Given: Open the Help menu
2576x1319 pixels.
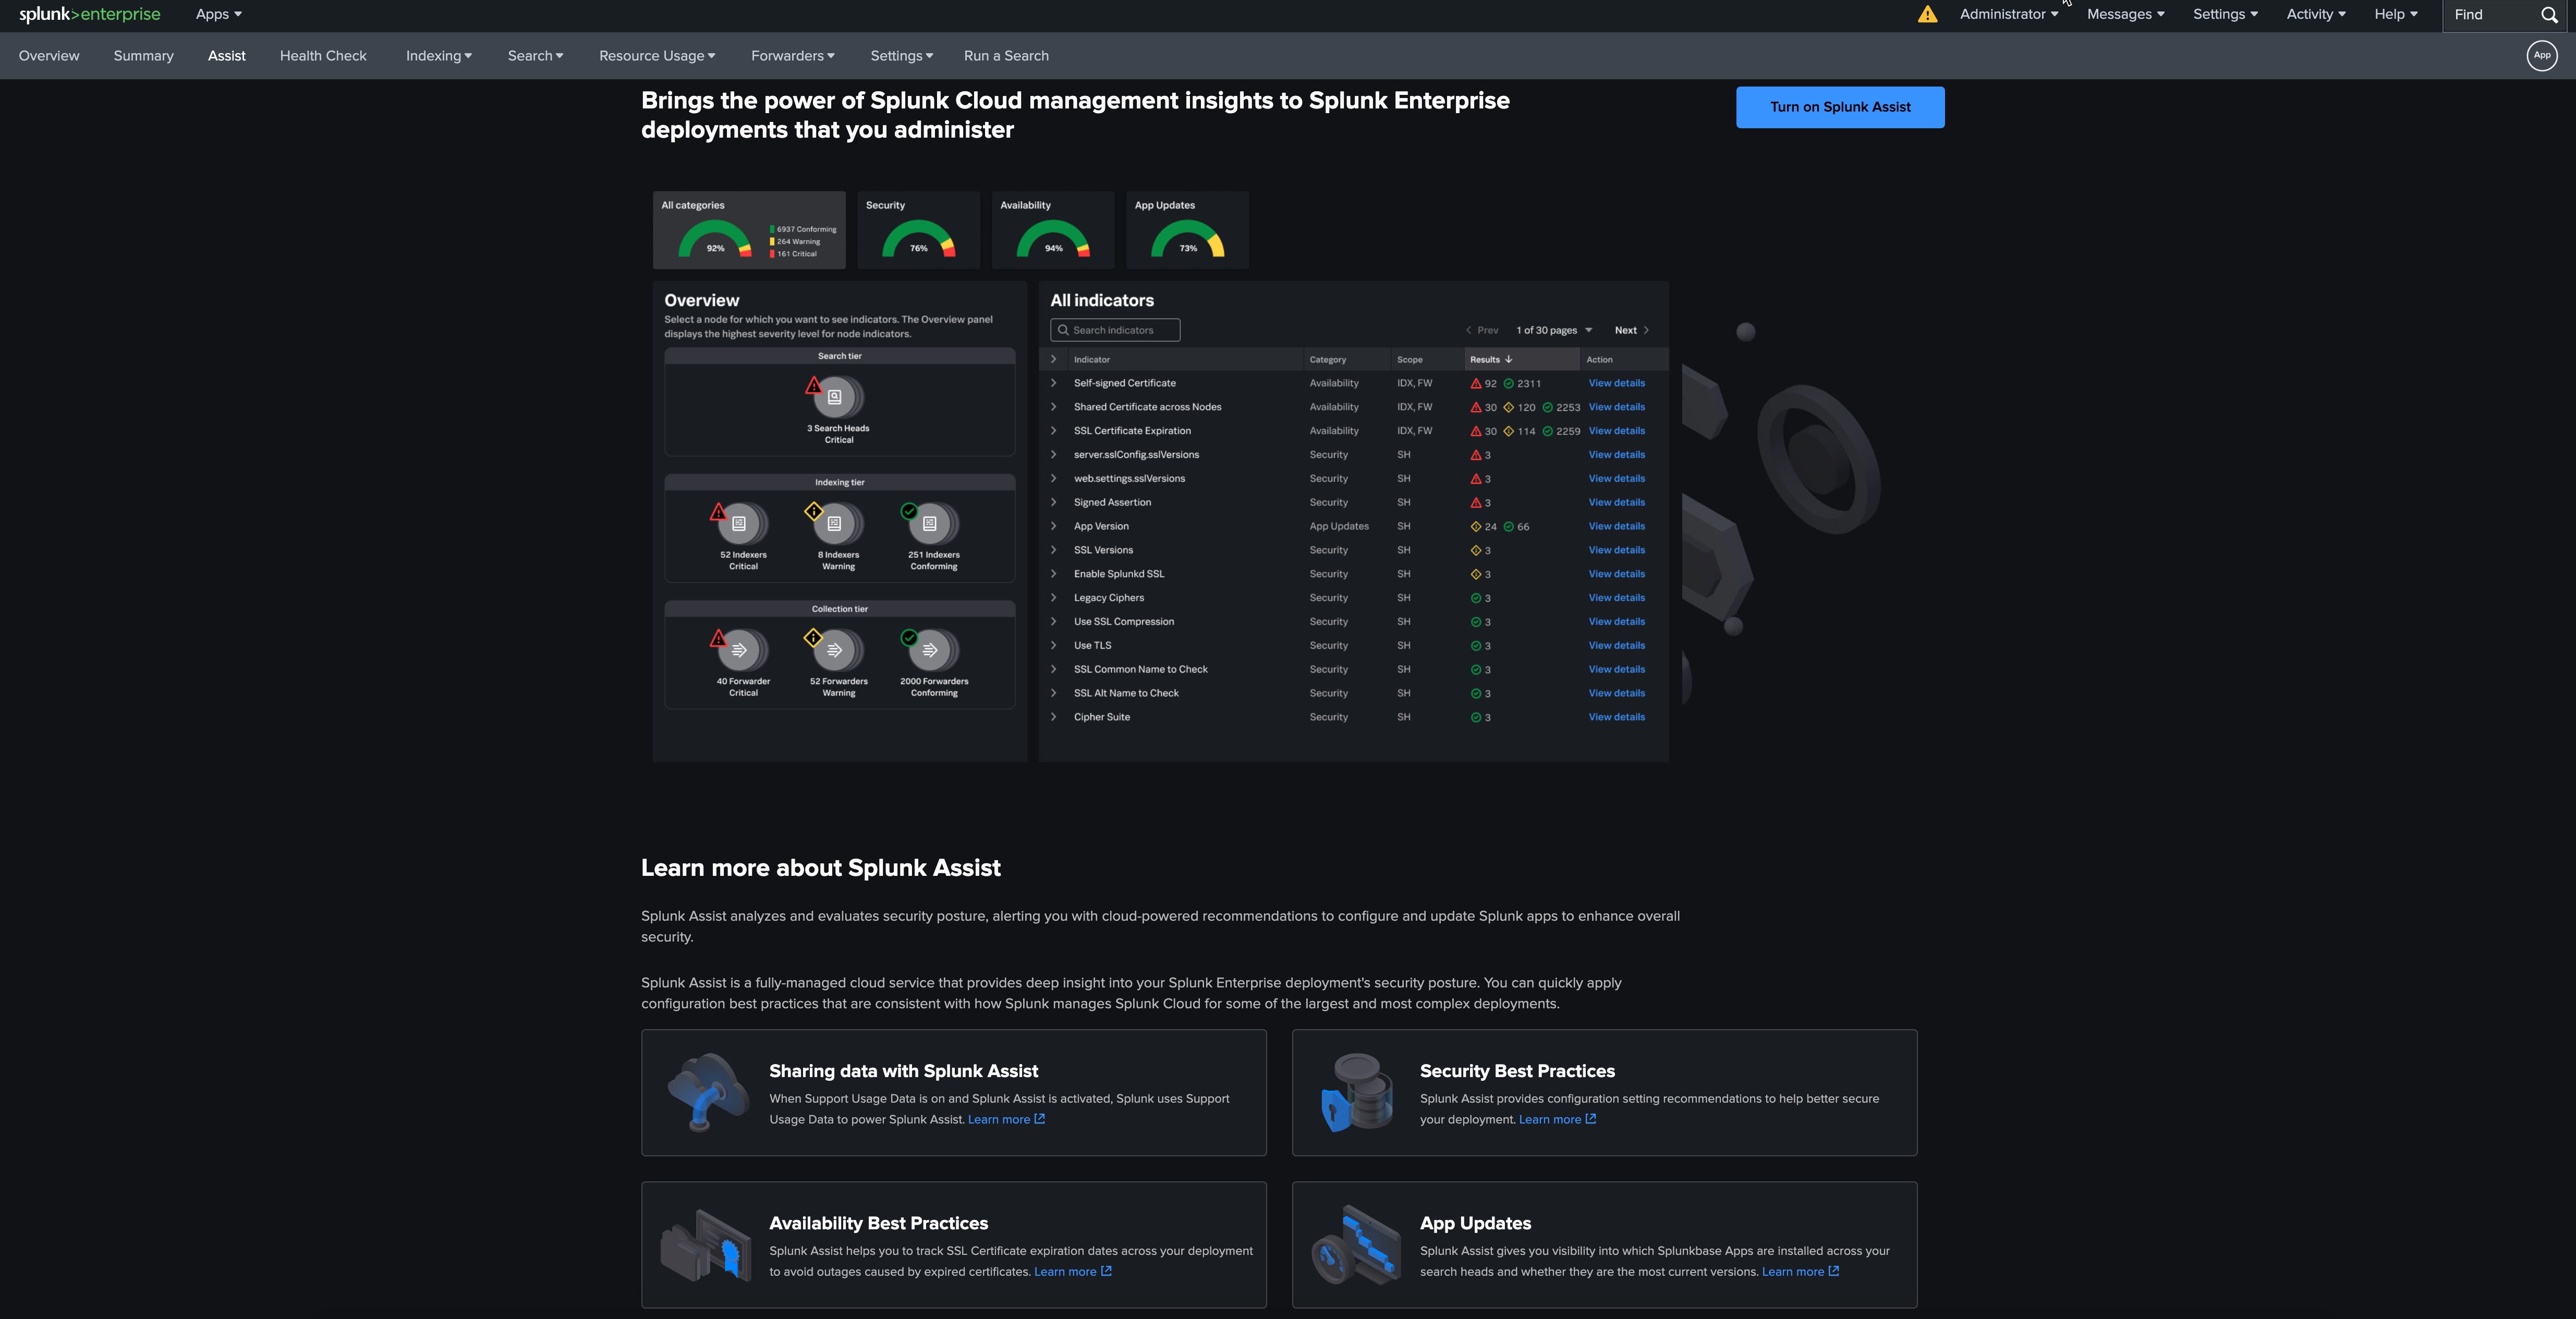Looking at the screenshot, I should click(2395, 14).
